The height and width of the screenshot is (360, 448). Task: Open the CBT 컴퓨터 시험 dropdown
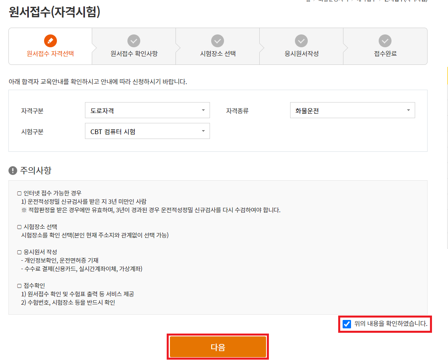click(147, 131)
